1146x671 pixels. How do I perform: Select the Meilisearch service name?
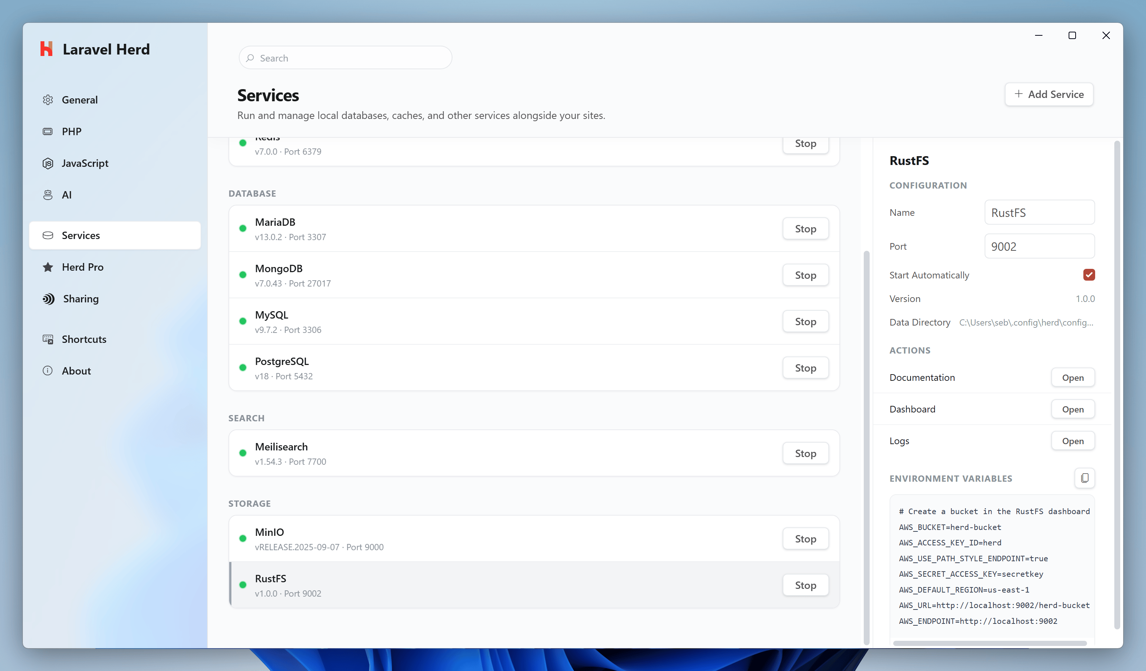point(282,446)
